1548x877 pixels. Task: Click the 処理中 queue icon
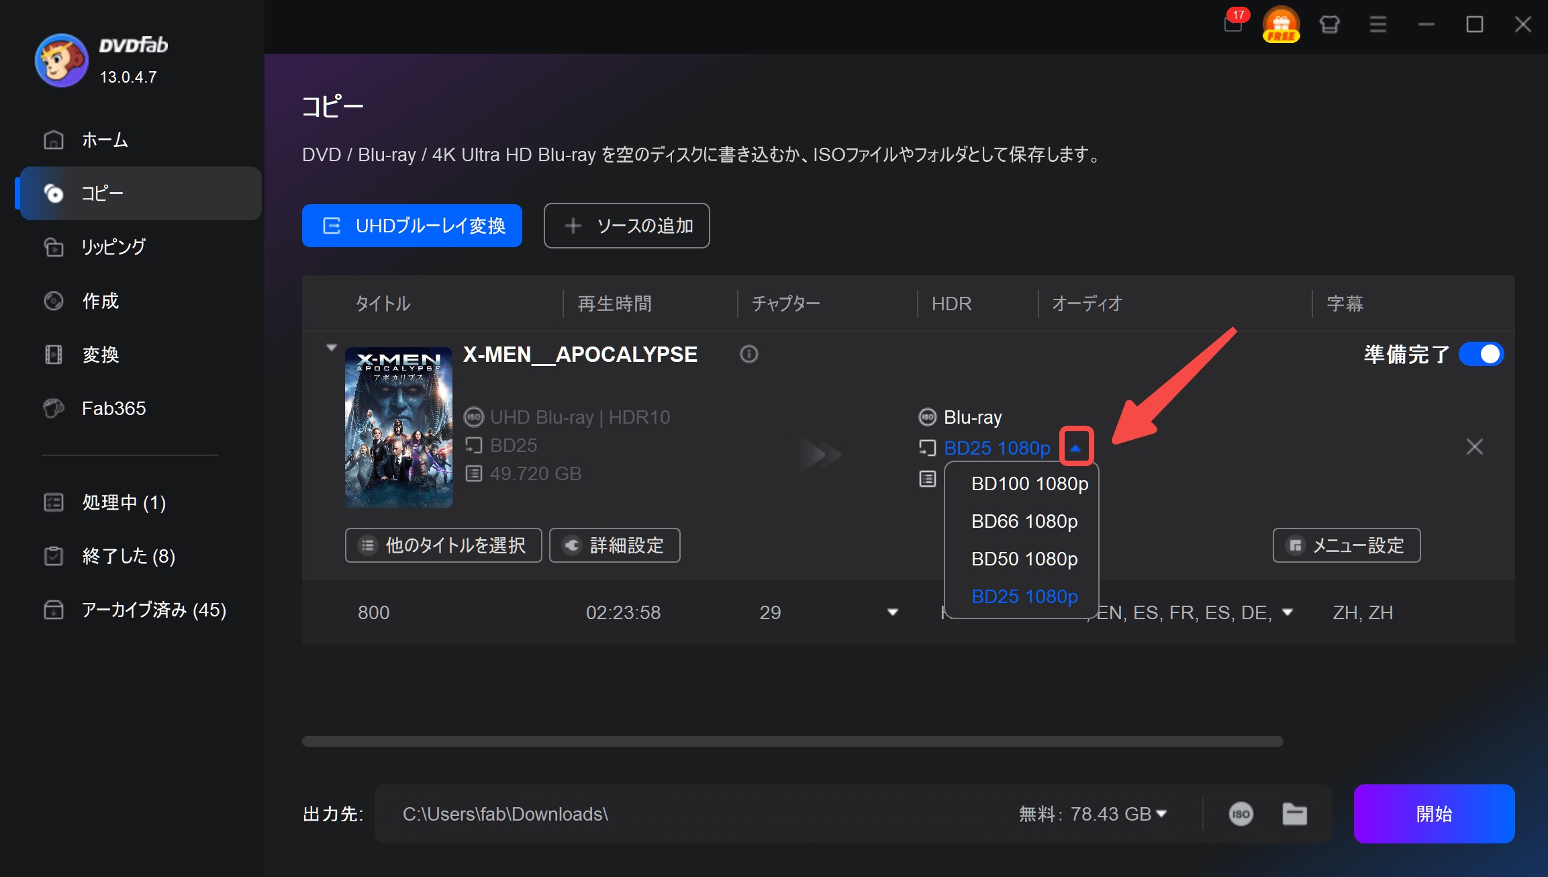point(54,502)
